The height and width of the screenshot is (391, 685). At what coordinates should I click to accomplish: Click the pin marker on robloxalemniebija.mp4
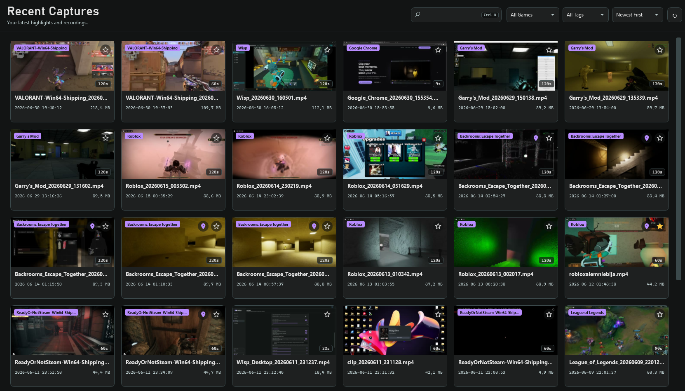(x=647, y=226)
